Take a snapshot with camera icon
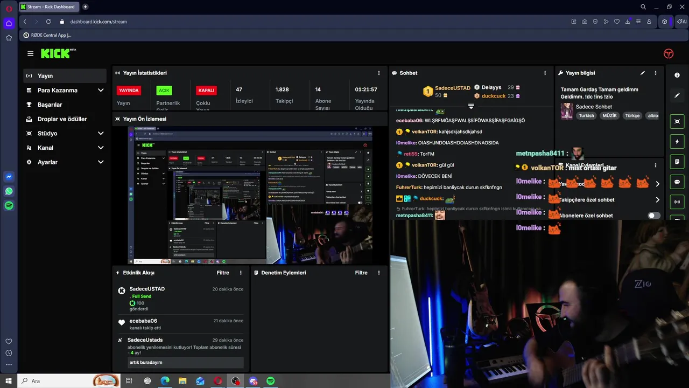This screenshot has width=689, height=388. click(585, 22)
